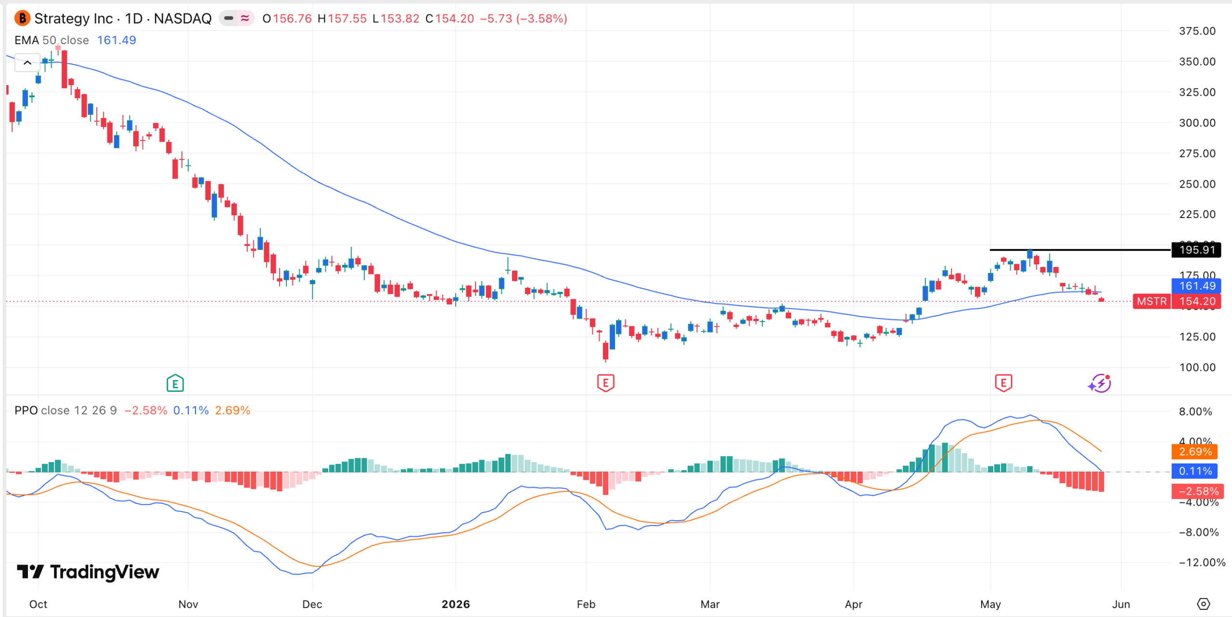1232x617 pixels.
Task: Click the EMA legend value 161.49
Action: 116,40
